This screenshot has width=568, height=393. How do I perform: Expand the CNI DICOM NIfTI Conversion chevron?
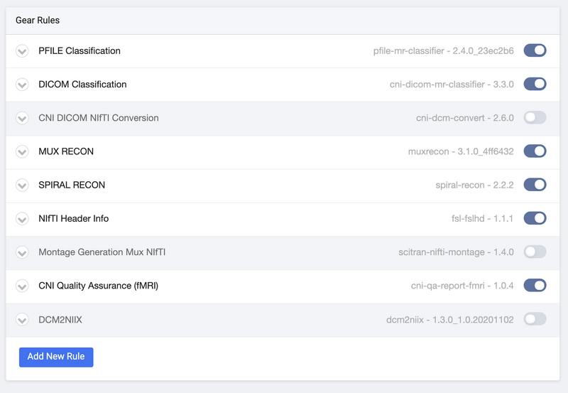point(22,118)
